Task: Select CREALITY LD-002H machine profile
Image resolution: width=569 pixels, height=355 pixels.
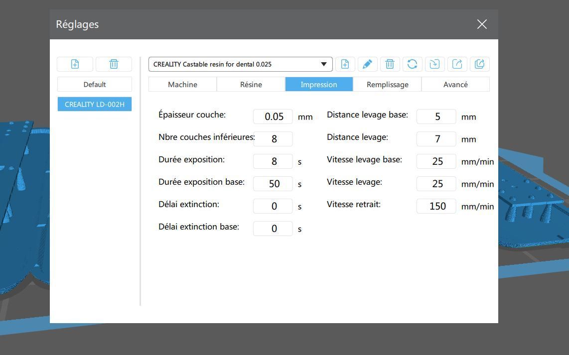Action: pos(94,104)
